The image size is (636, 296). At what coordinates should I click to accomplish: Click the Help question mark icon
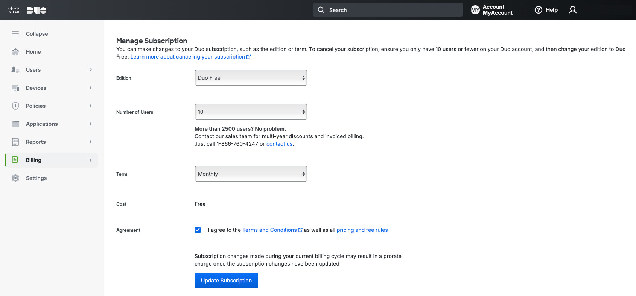click(539, 10)
